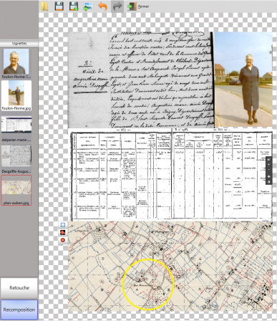Click save-as floppy icon with green arrow
This screenshot has height=321, width=277.
74,6
